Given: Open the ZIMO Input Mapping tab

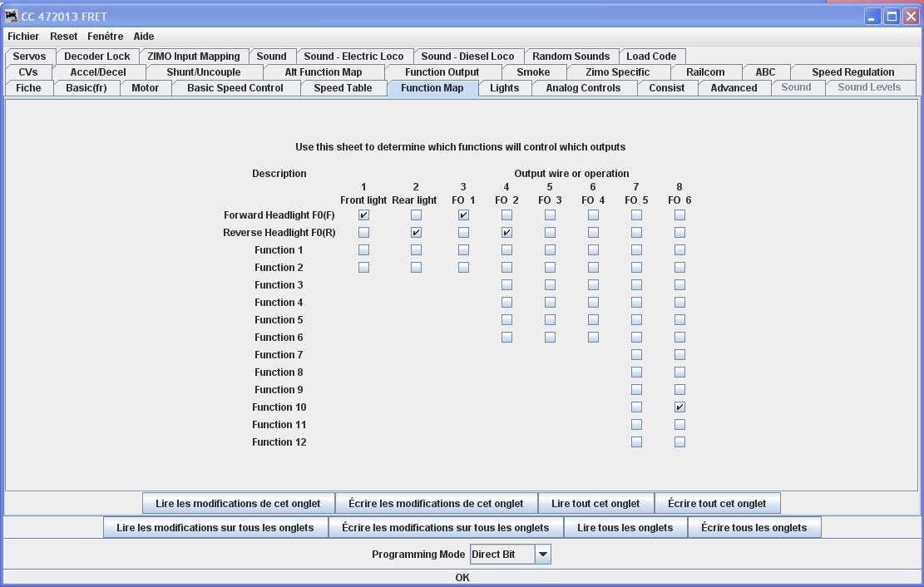Looking at the screenshot, I should click(x=194, y=56).
